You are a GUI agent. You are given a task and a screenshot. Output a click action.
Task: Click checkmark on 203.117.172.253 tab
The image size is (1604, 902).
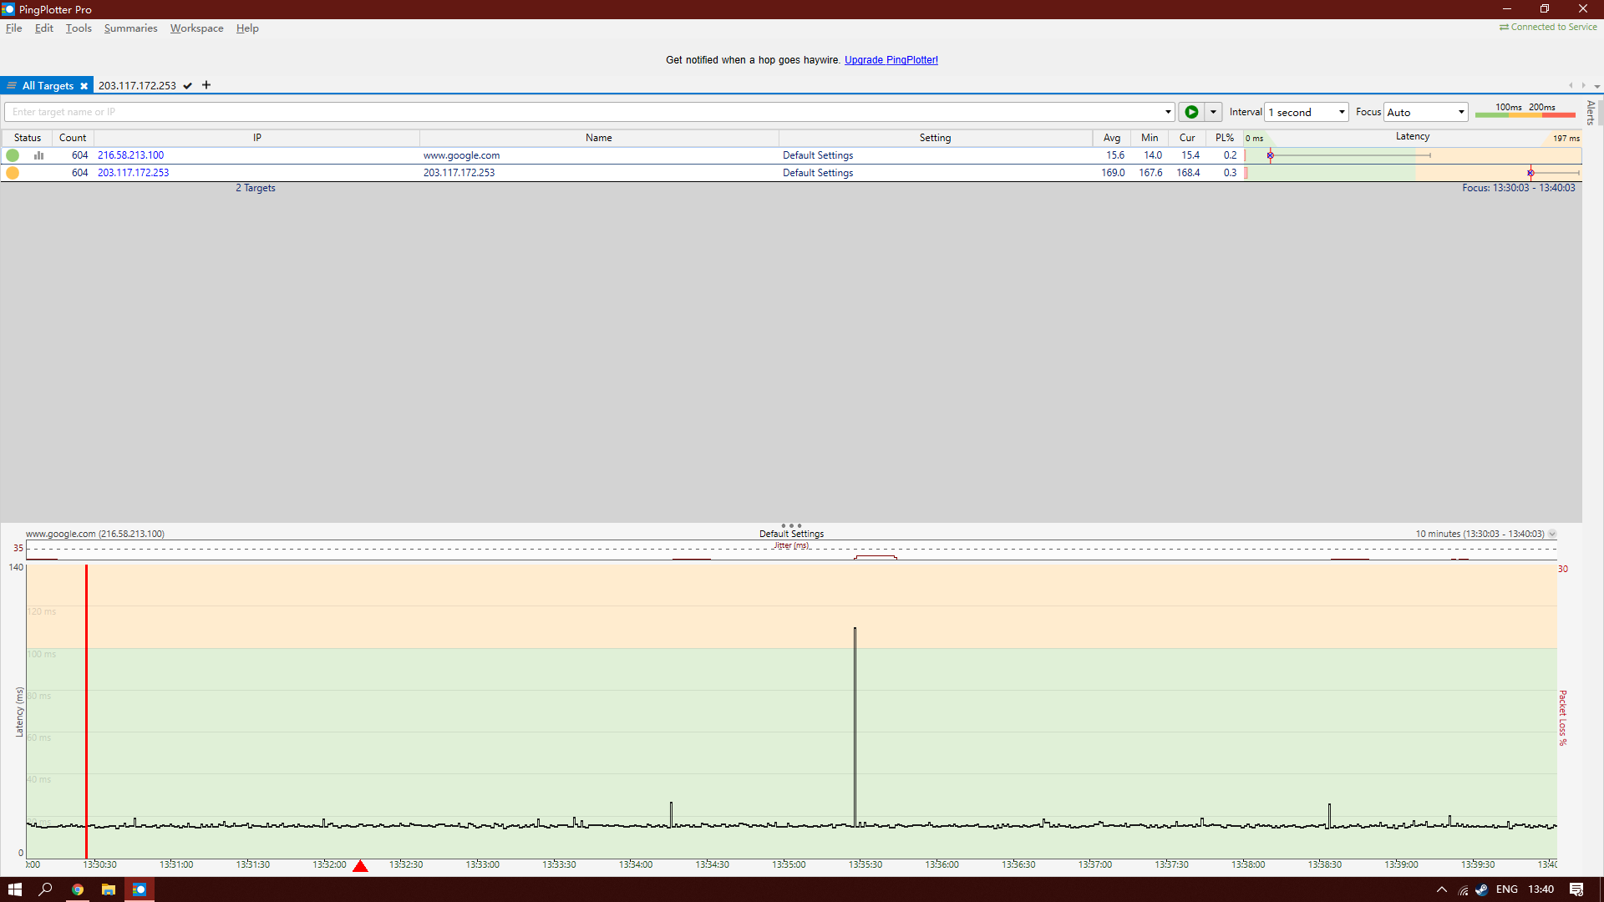188,86
